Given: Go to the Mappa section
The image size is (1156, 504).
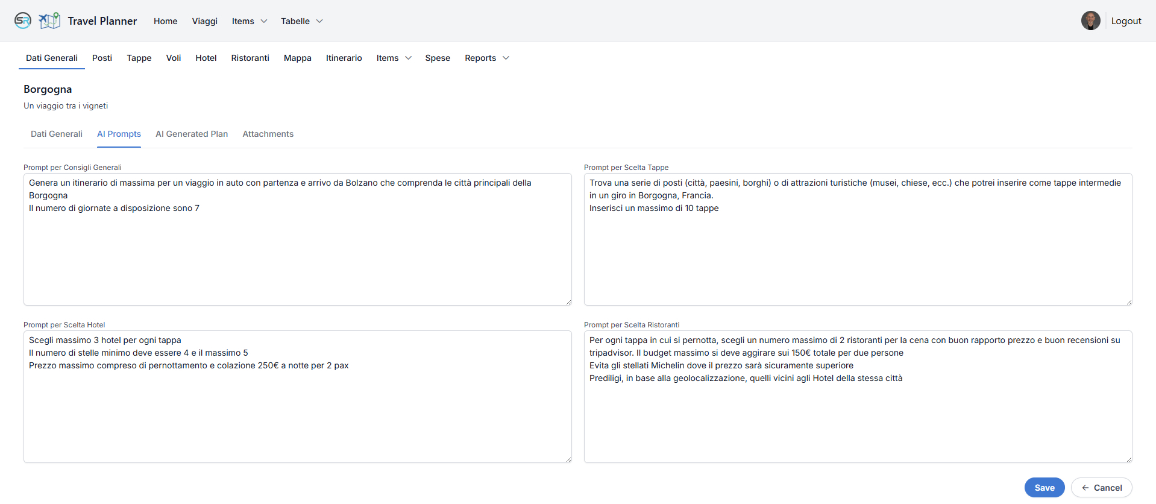Looking at the screenshot, I should [297, 58].
